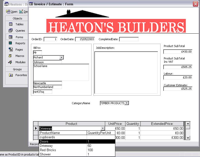Click the Pages icon in Objects list
The height and width of the screenshot is (157, 200).
[x=11, y=49]
